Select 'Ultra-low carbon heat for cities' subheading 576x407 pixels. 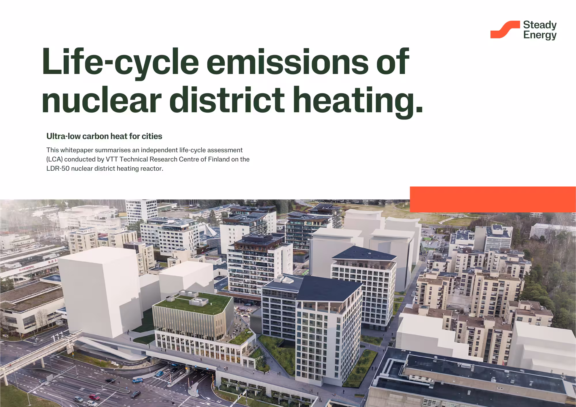[104, 136]
